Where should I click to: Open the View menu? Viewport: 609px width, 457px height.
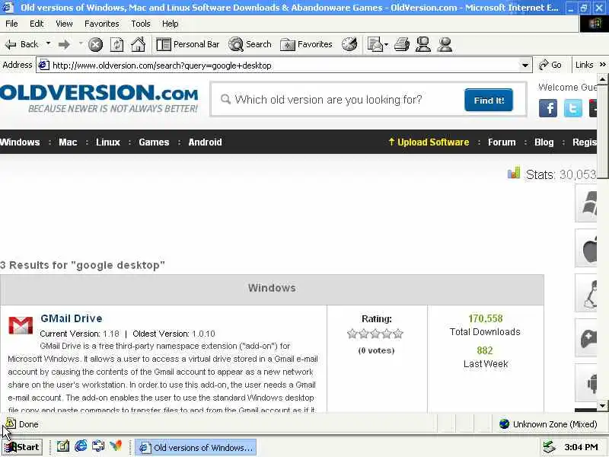pyautogui.click(x=64, y=24)
